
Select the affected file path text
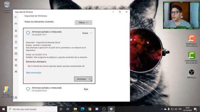[x=56, y=66]
